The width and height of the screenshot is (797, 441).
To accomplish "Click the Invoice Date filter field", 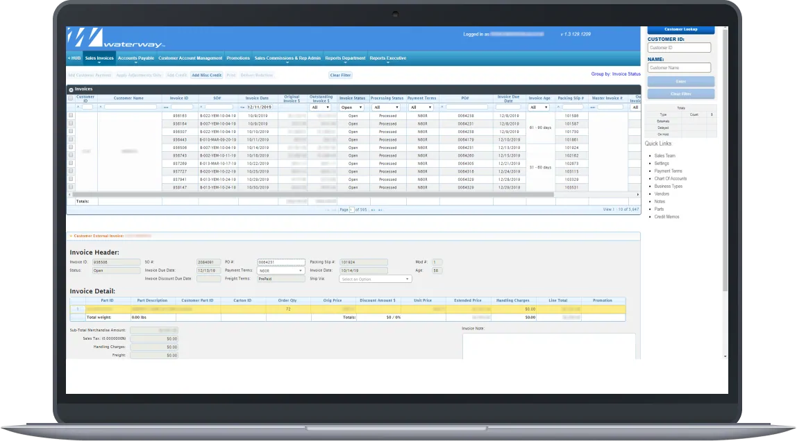I will (x=260, y=107).
